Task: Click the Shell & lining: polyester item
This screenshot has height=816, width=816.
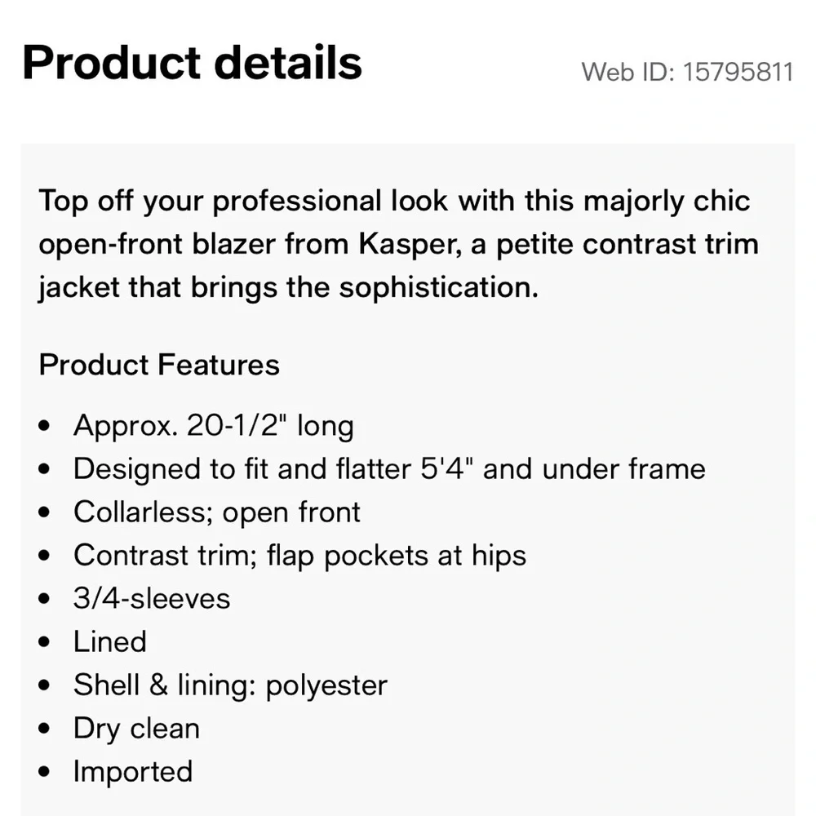Action: pos(230,685)
